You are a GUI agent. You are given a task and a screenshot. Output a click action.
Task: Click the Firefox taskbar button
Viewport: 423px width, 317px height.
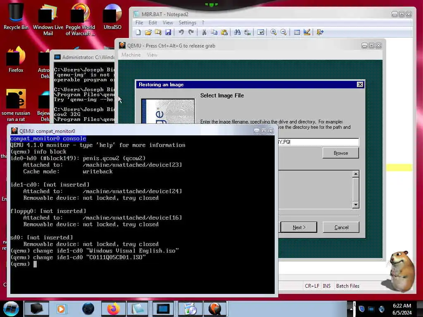click(114, 309)
